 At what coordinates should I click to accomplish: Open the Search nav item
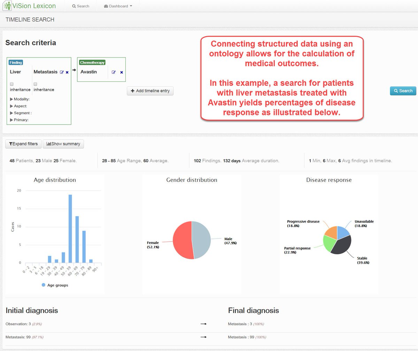click(x=81, y=6)
